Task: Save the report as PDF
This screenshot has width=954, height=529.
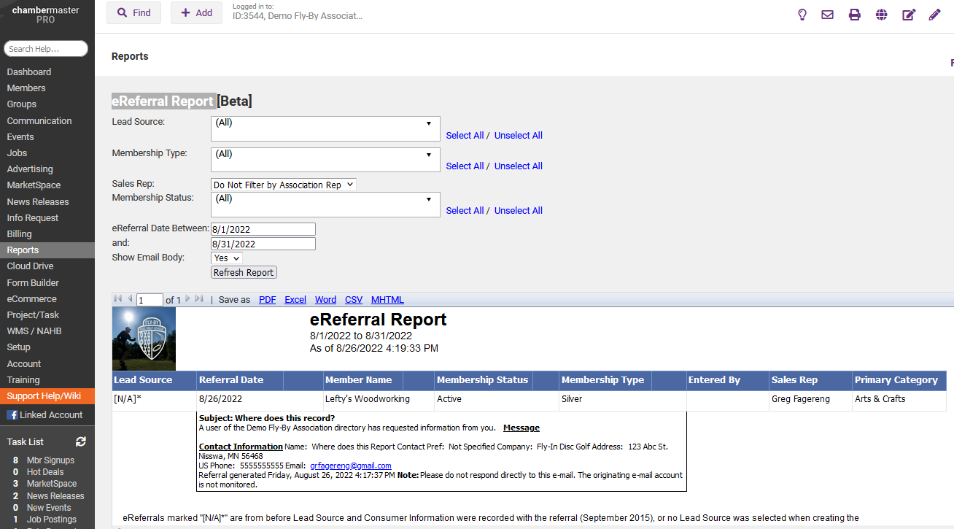Action: 267,300
